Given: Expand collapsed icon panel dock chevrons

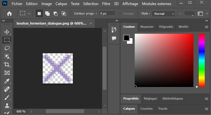Looking at the screenshot, I should point(117,21).
